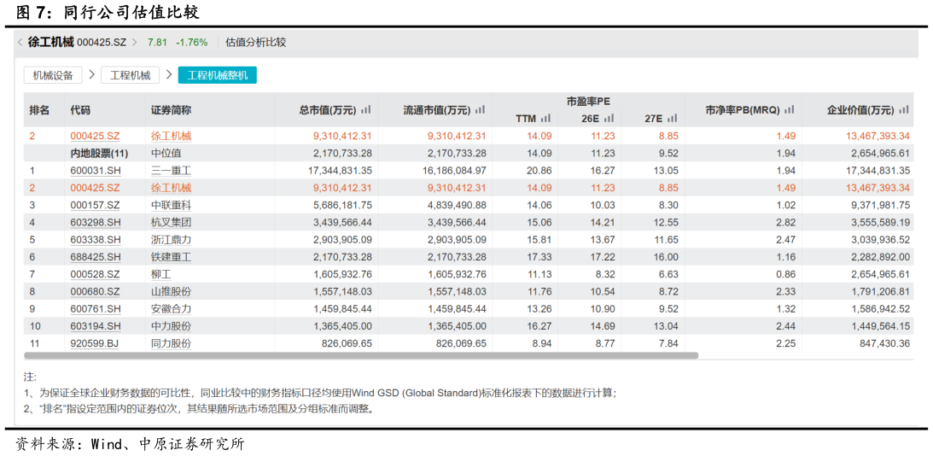933x456 pixels.
Task: Click 估值分析比较 label in header bar
Action: point(256,42)
